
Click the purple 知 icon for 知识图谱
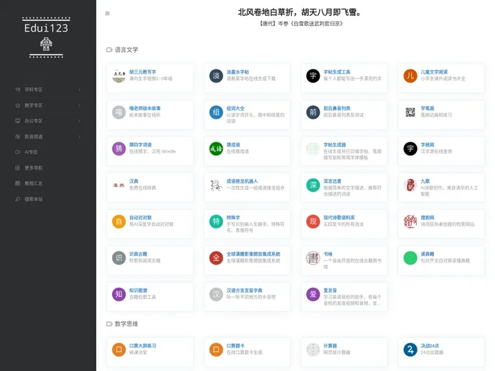(x=119, y=294)
